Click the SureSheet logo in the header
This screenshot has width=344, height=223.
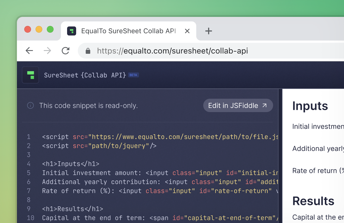click(30, 75)
